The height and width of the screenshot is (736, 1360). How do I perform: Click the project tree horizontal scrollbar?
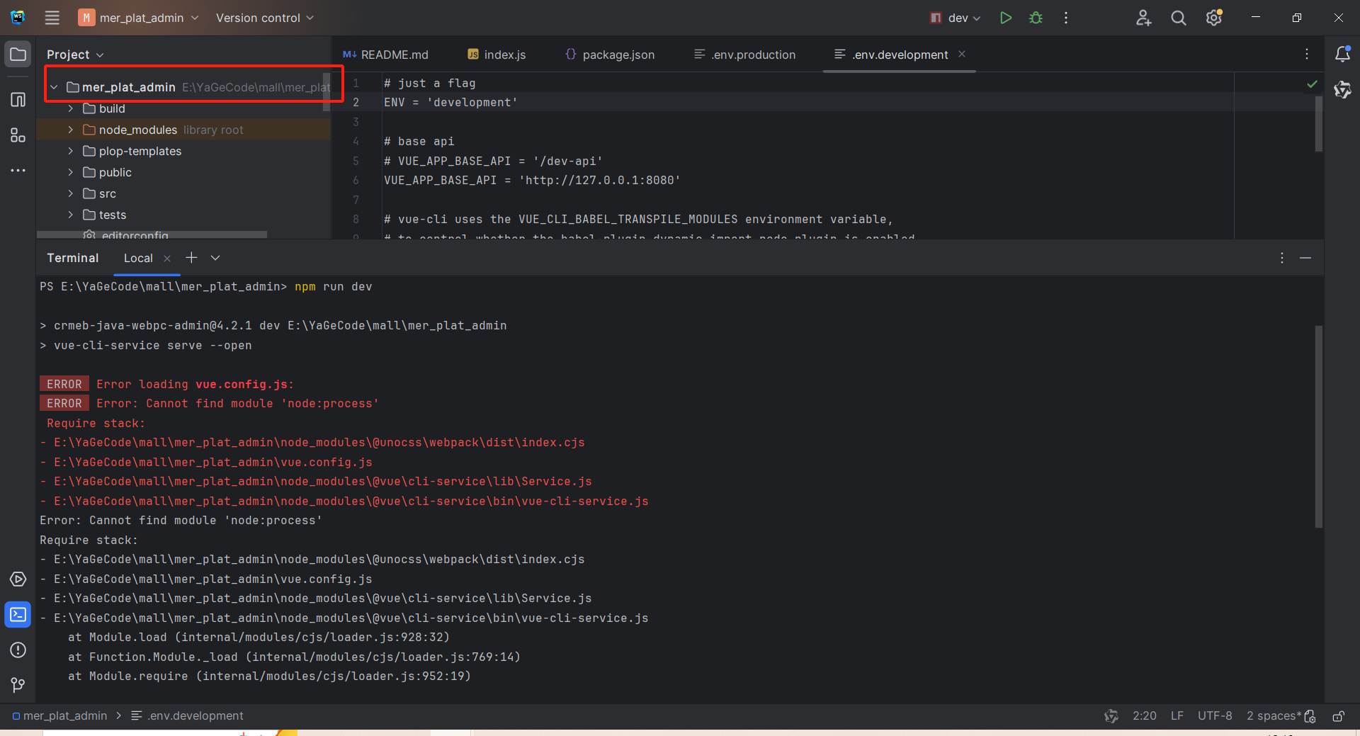pos(152,234)
